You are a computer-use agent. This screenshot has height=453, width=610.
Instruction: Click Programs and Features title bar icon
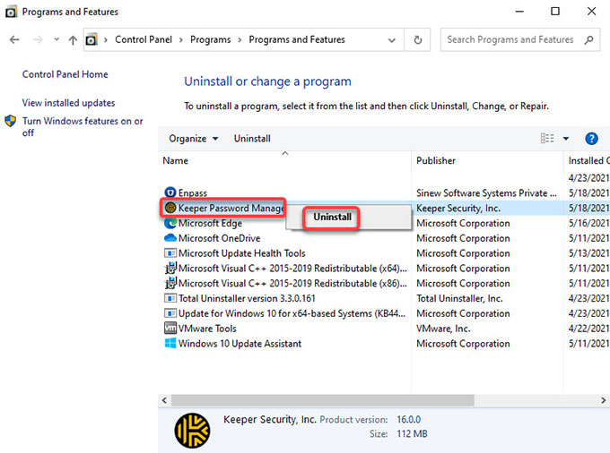(11, 12)
